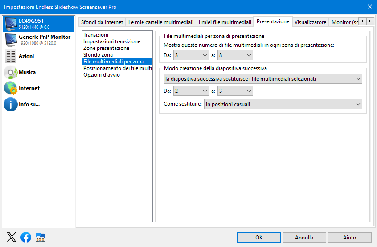Open the Facebook icon
This screenshot has height=247, width=377.
26,237
